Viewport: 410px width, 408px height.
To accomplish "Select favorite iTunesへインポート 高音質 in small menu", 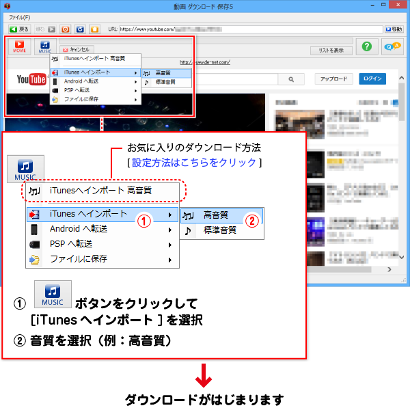I will pos(96,59).
